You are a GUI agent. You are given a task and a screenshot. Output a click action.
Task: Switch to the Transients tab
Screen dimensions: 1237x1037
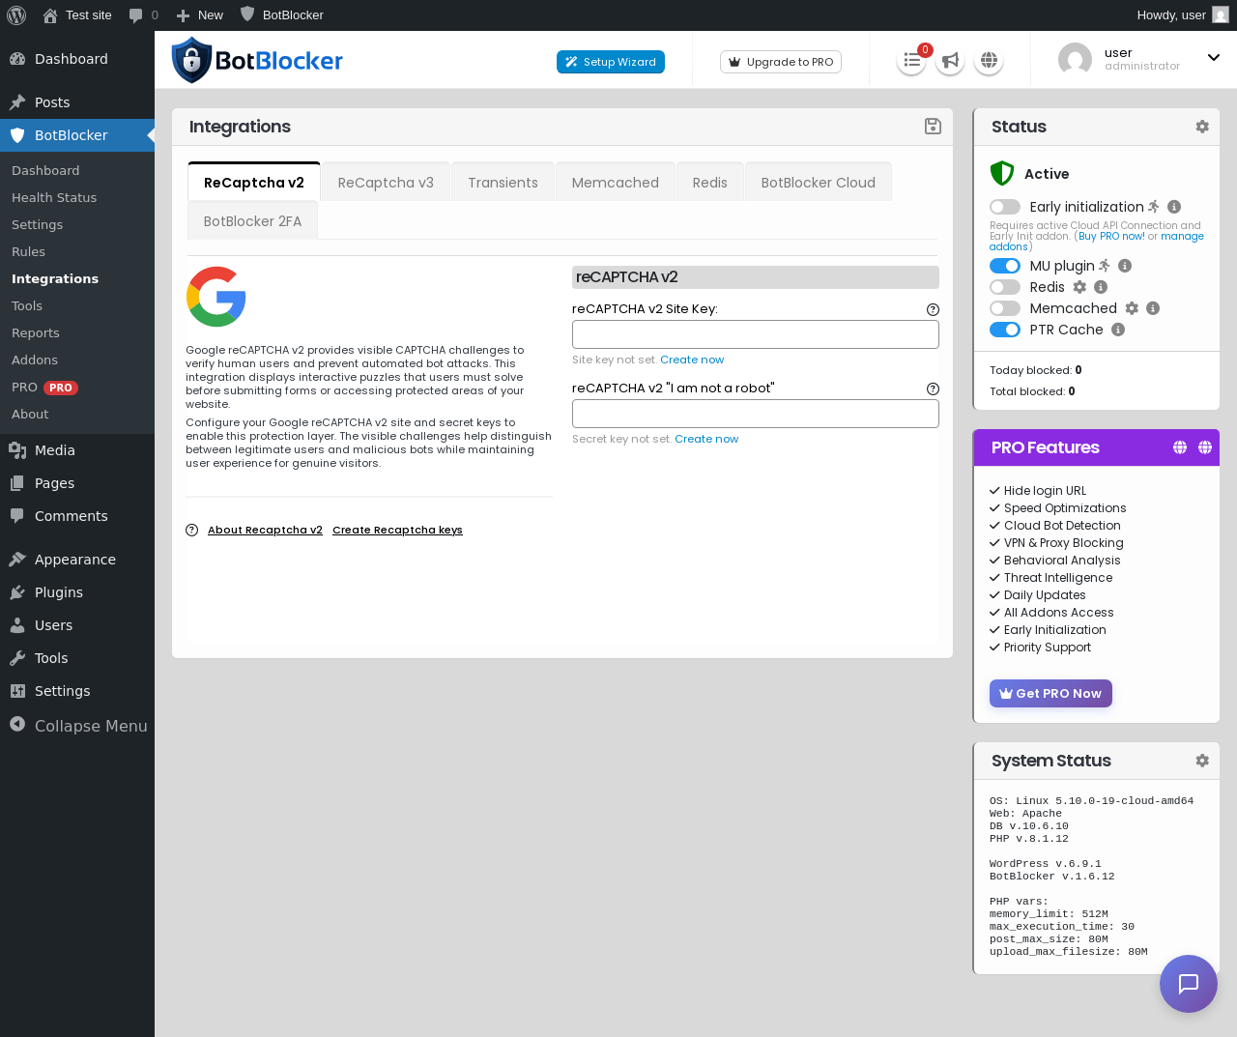pyautogui.click(x=503, y=183)
